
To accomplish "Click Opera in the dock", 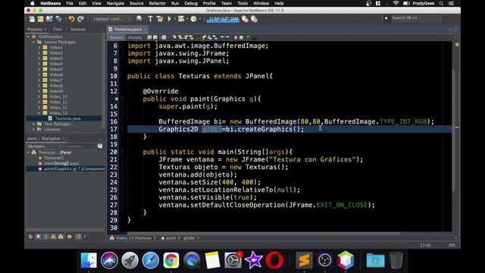I will [x=274, y=260].
